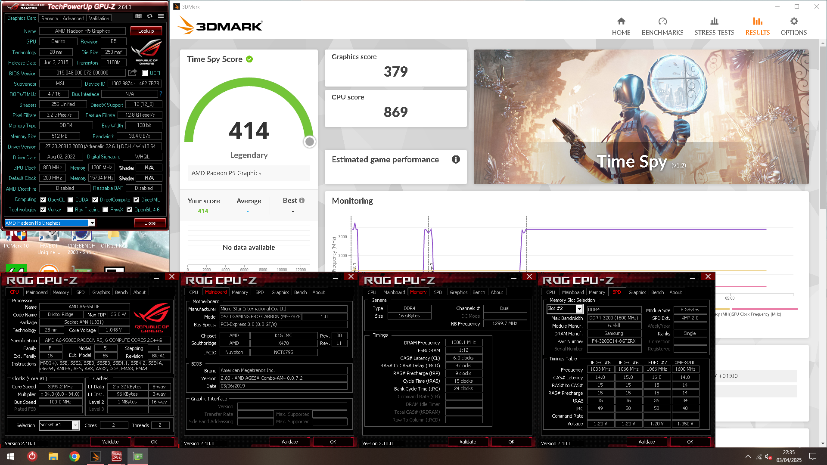Click the Close button in GPU-Z
The height and width of the screenshot is (465, 827).
tap(150, 223)
